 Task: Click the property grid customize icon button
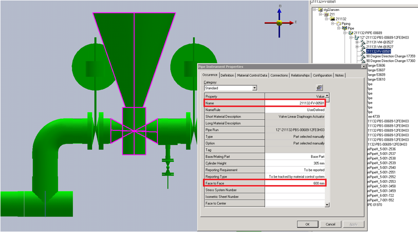[x=319, y=88]
